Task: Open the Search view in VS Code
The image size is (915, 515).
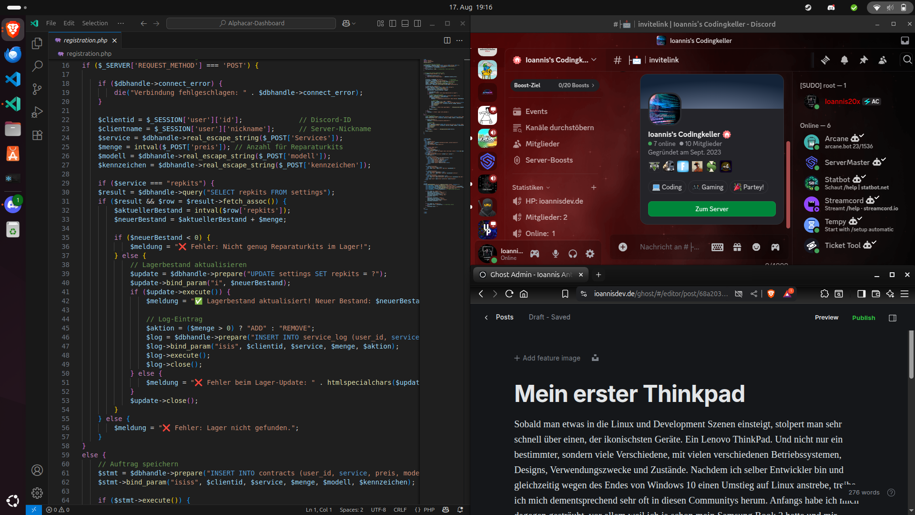Action: coord(37,66)
